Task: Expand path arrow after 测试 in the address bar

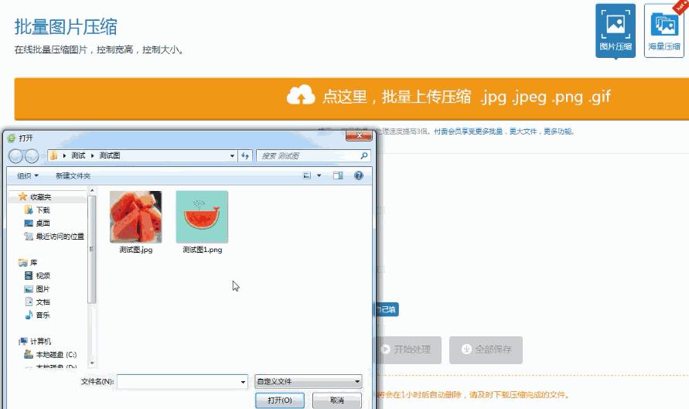Action: 92,155
